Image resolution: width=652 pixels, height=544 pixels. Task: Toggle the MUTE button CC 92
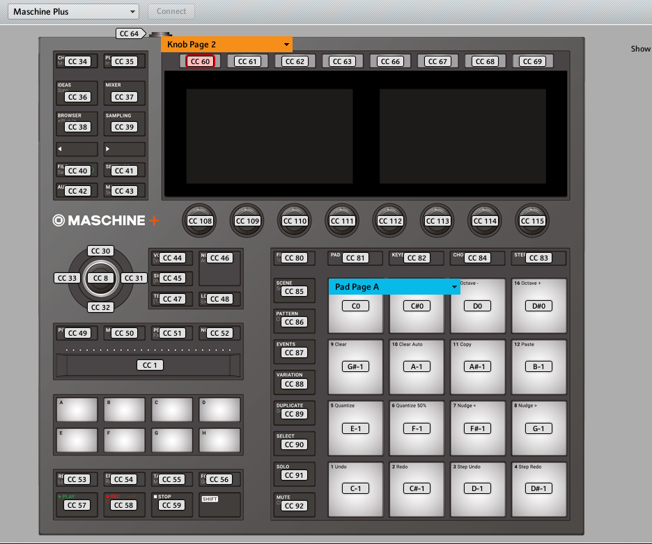pyautogui.click(x=295, y=505)
